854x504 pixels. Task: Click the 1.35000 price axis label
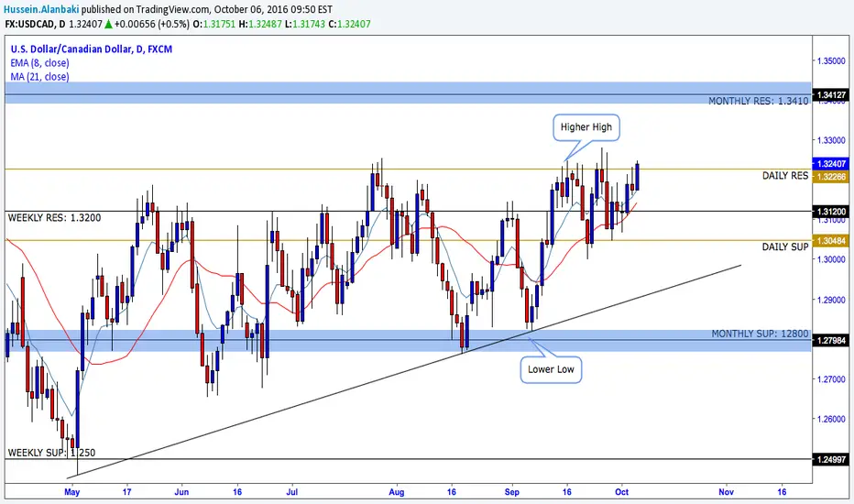(x=831, y=60)
